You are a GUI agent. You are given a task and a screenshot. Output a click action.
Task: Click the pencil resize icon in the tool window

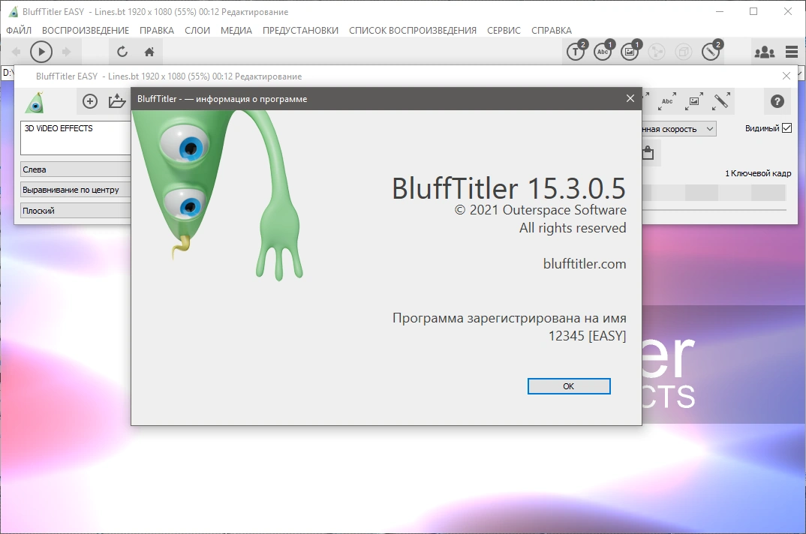pos(721,101)
